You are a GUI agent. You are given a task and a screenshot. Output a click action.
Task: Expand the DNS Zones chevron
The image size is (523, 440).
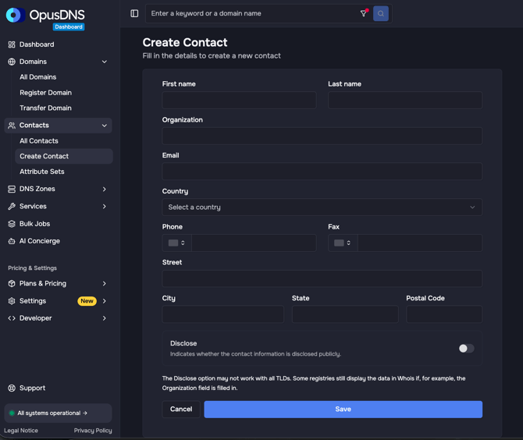click(105, 189)
